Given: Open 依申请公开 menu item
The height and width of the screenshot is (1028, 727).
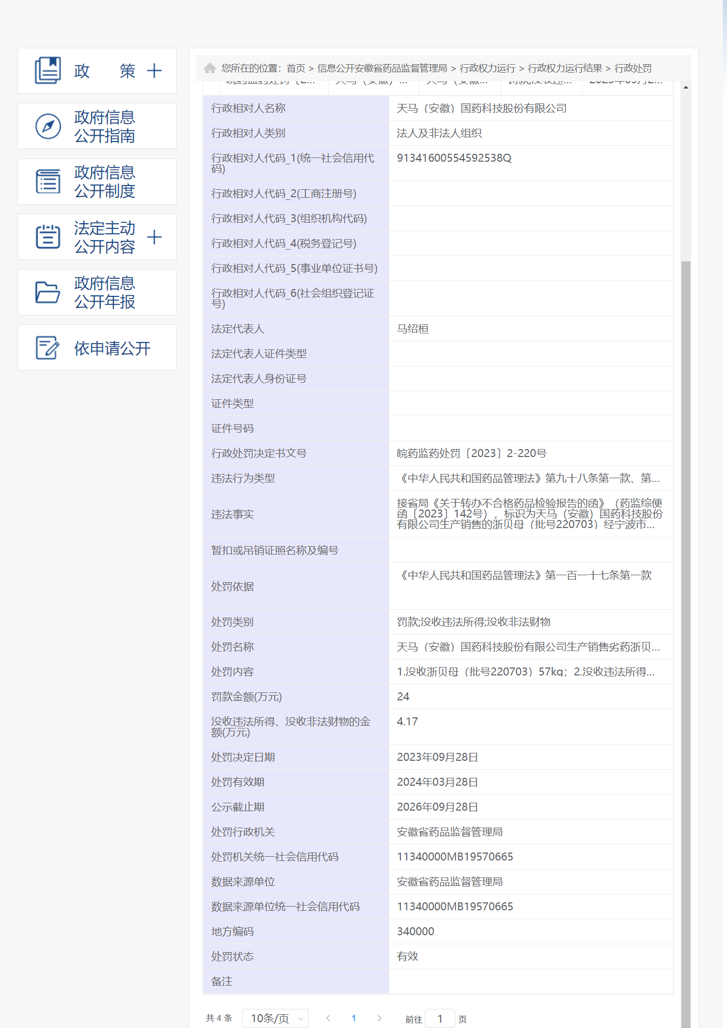Looking at the screenshot, I should (x=97, y=348).
